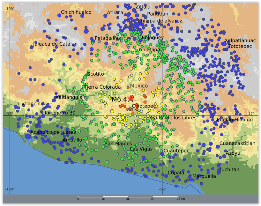Screen dimensions: 261x206
Task: Click the M6.4 epicenter star
Action: [x=131, y=99]
